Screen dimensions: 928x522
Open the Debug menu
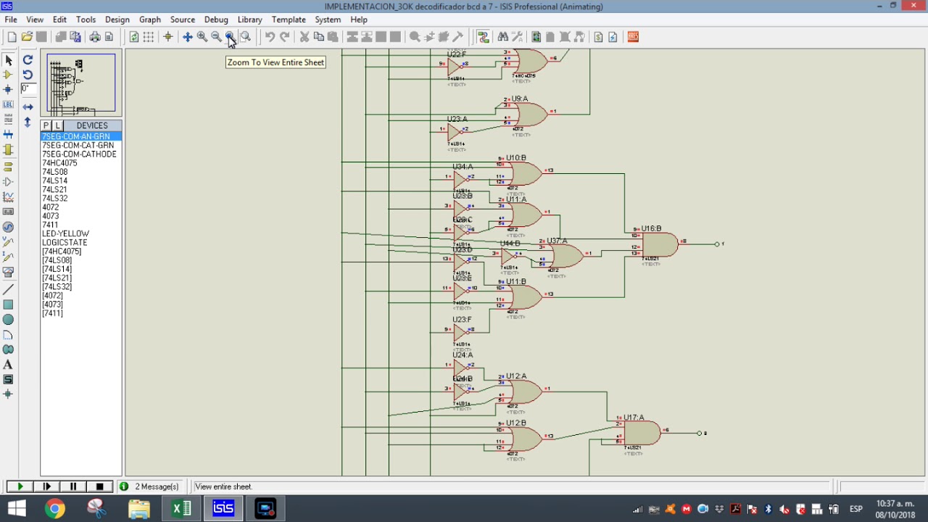(x=216, y=20)
